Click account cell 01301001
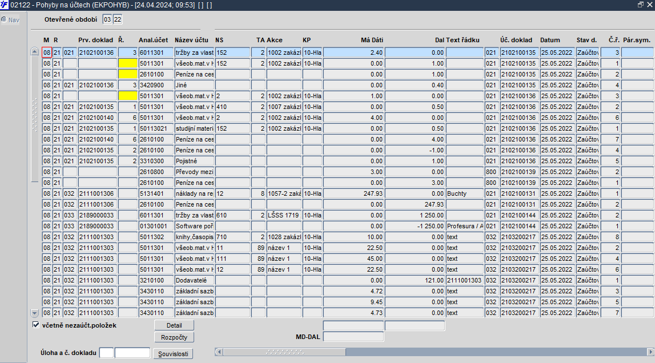Image resolution: width=655 pixels, height=363 pixels. coord(156,227)
